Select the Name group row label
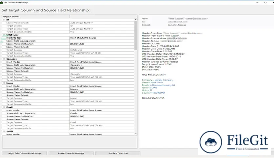Image resolution: width=274 pixels, height=158 pixels. (10, 83)
